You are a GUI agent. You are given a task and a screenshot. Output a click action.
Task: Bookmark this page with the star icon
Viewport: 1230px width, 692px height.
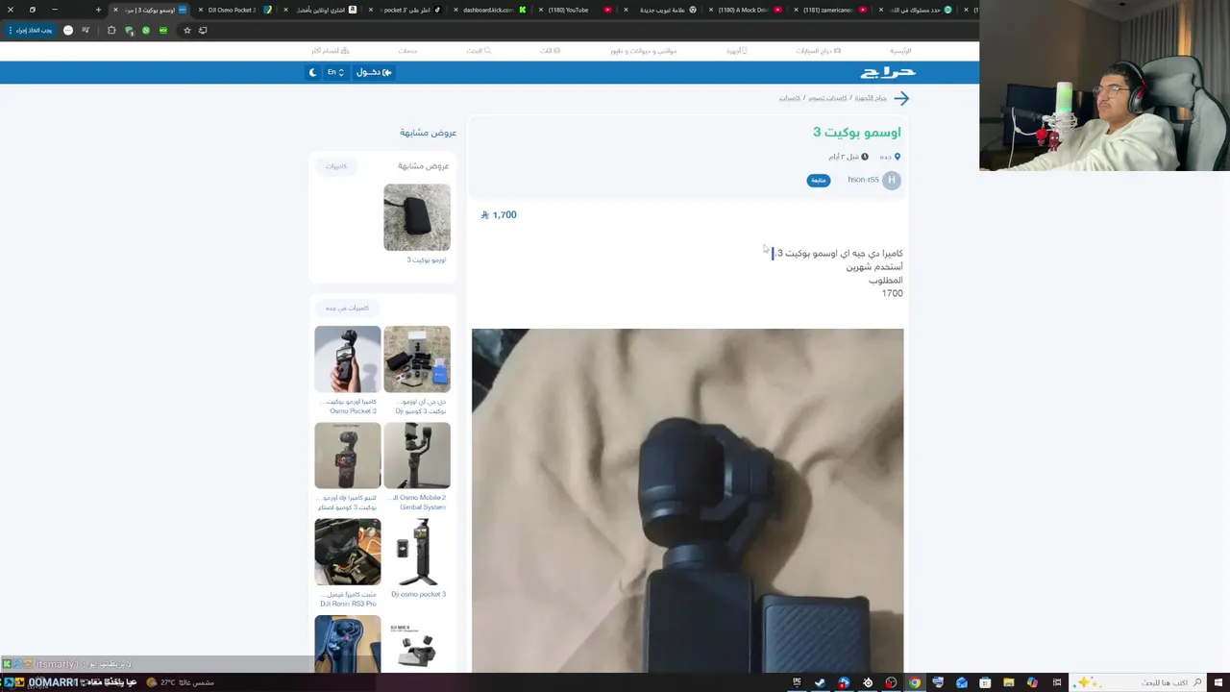tap(187, 30)
